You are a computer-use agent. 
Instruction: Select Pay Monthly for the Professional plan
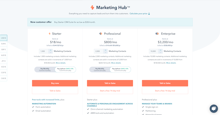100,69
